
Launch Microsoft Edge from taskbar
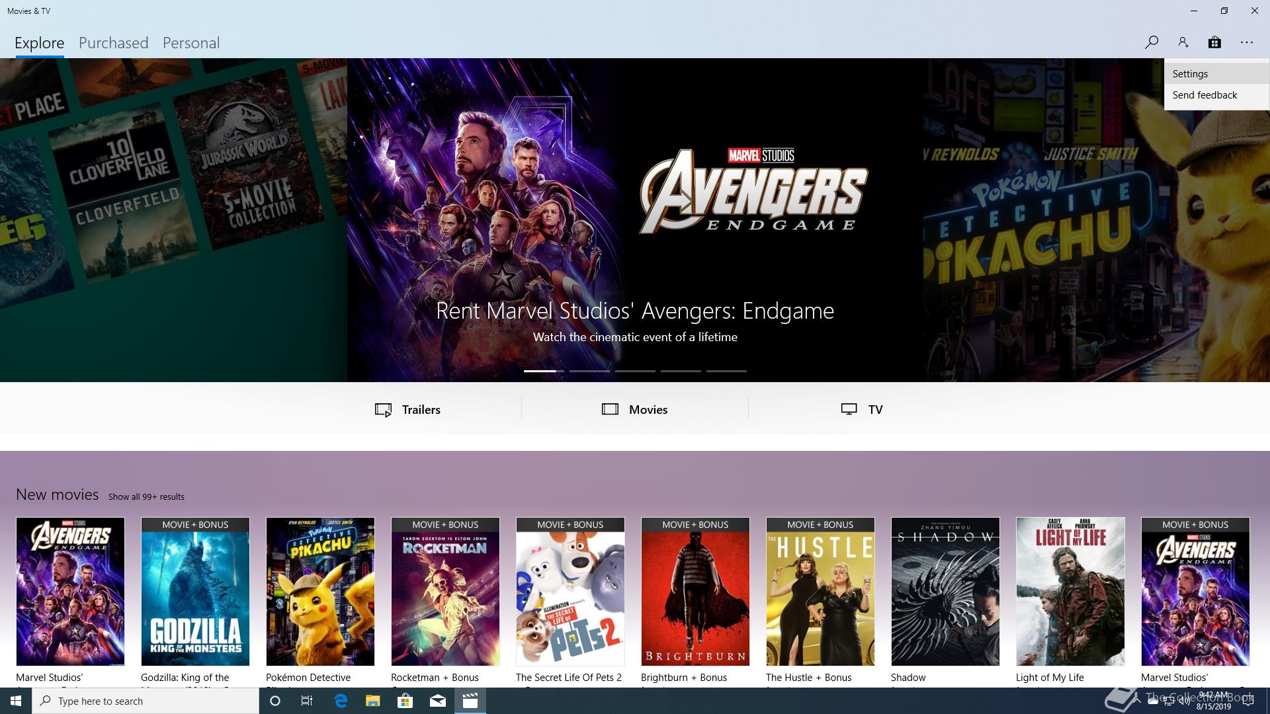pos(341,701)
